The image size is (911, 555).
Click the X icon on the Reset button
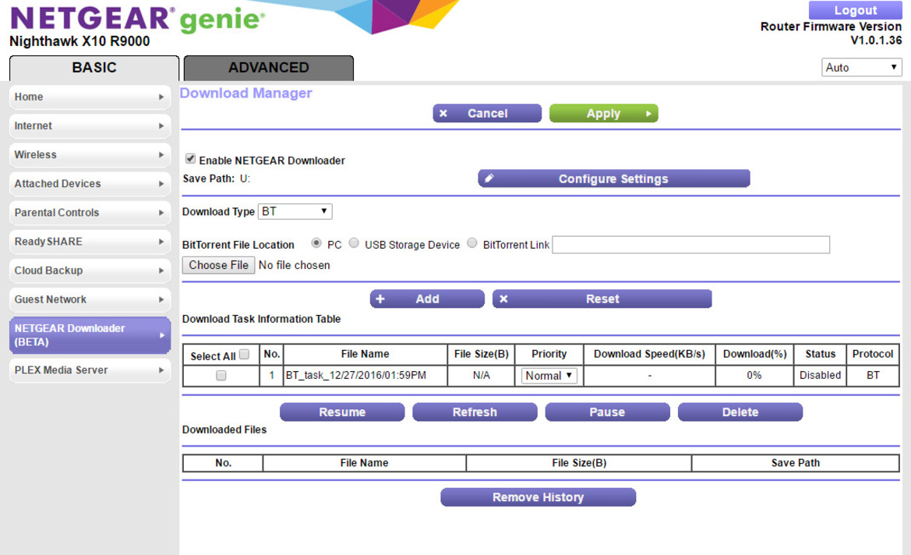[x=503, y=299]
